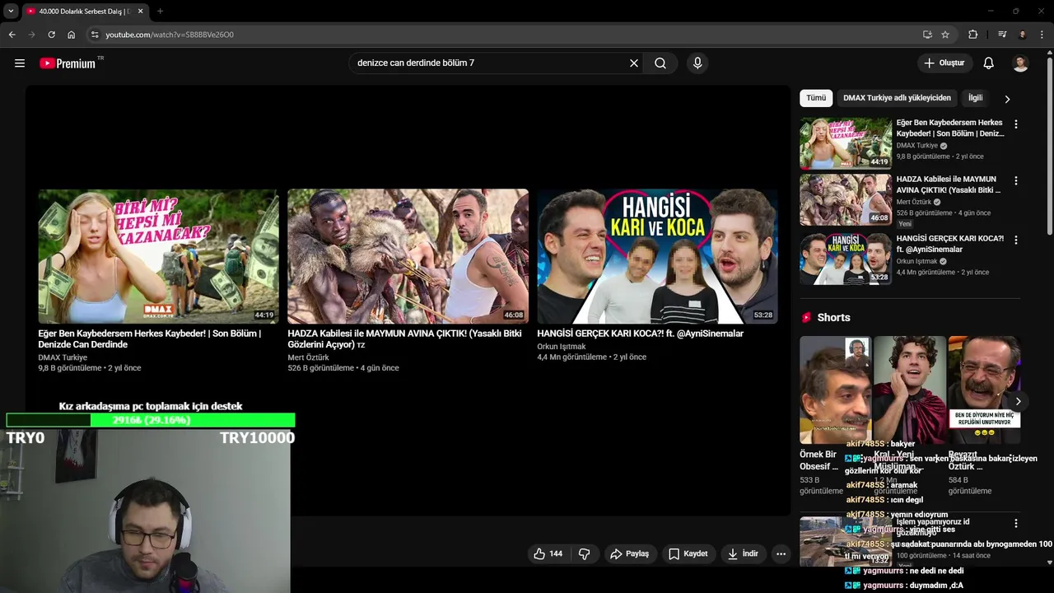Open sidebar thumbnail with 53:28 duration
This screenshot has height=593, width=1054.
846,259
